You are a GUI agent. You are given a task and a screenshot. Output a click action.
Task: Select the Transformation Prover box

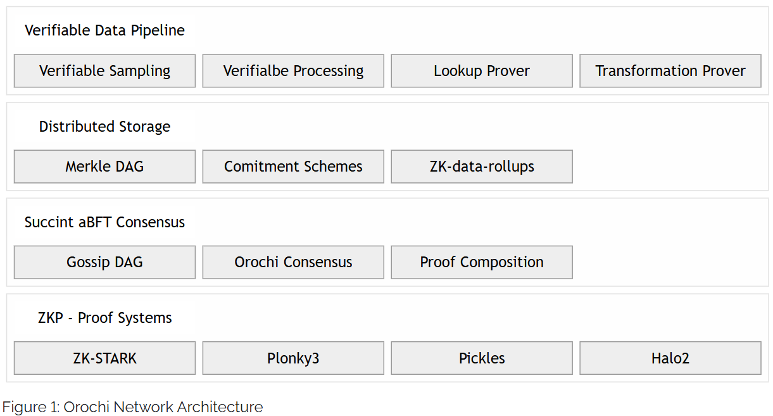pyautogui.click(x=670, y=71)
